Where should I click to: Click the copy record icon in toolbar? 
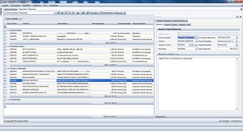tap(70, 13)
